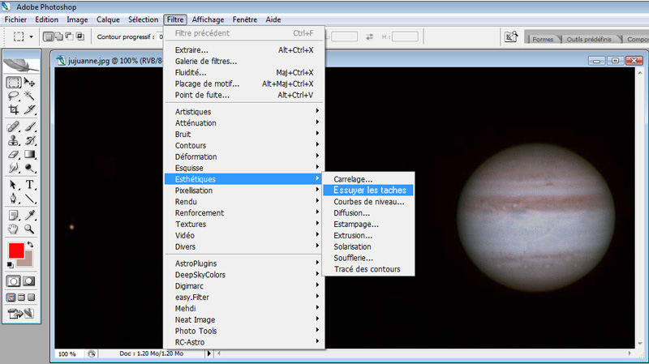Expand the AstroPlugins submenu
The height and width of the screenshot is (364, 649).
pyautogui.click(x=243, y=263)
